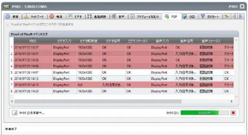The image size is (248, 135).
Task: Click the partially hidden green-icon tab
Action: 227,16
